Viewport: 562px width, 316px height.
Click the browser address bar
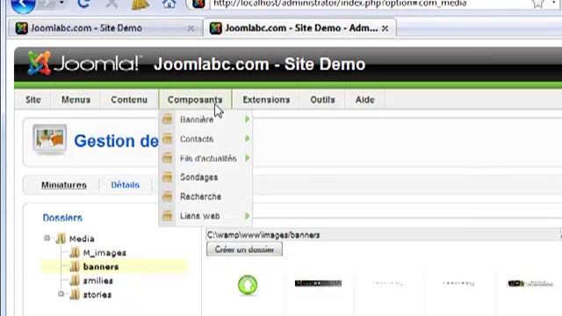pyautogui.click(x=369, y=4)
